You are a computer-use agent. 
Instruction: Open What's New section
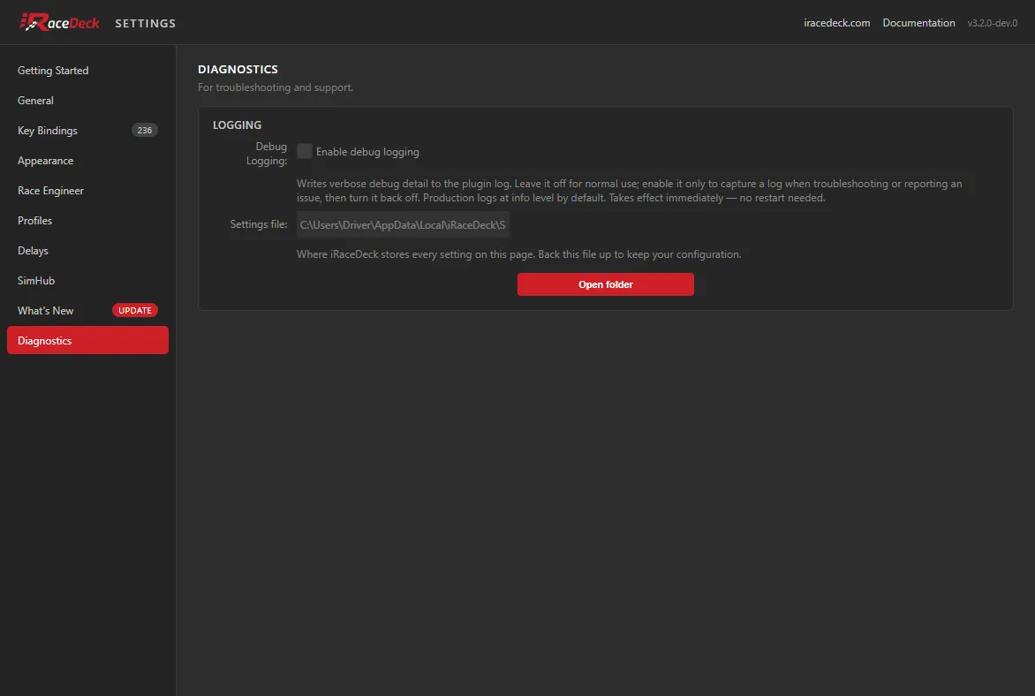click(87, 310)
